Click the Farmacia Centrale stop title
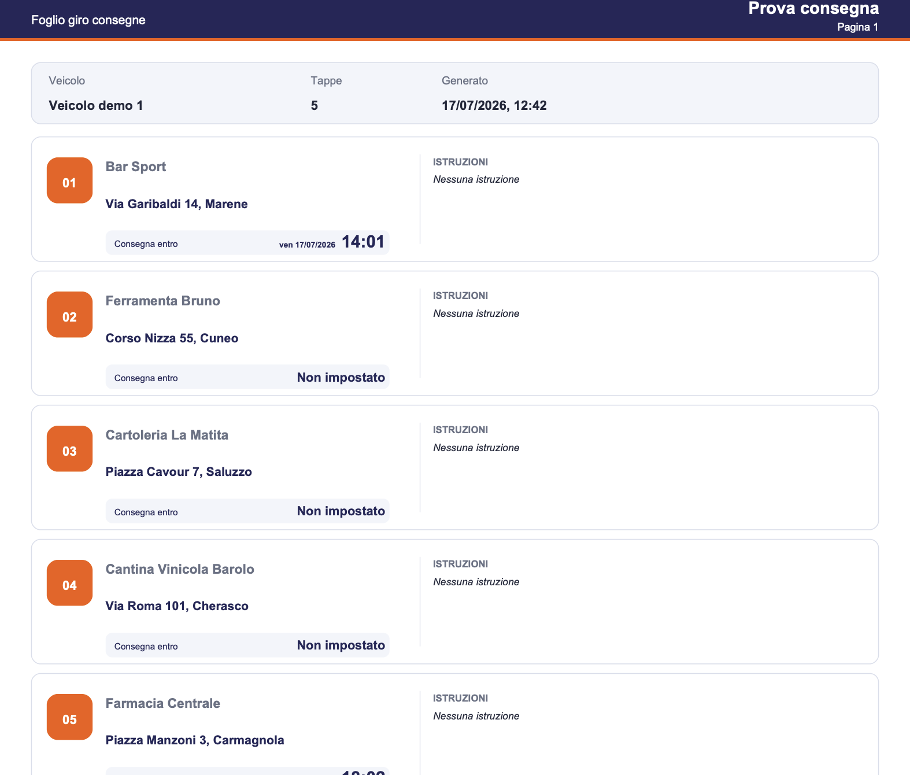910x775 pixels. [162, 703]
